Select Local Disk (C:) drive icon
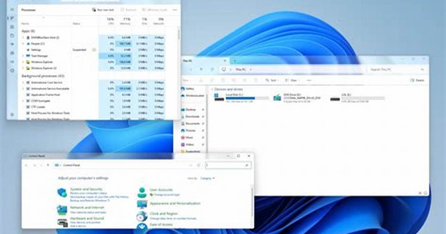 tap(219, 97)
